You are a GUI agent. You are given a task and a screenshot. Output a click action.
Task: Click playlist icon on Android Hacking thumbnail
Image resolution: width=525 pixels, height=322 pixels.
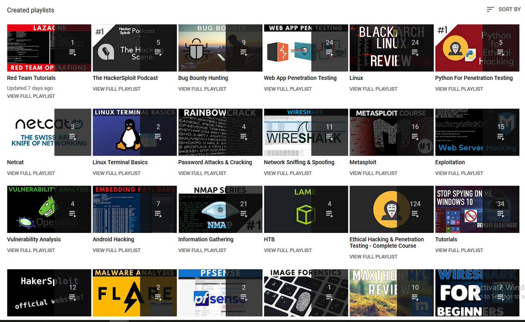pyautogui.click(x=158, y=214)
